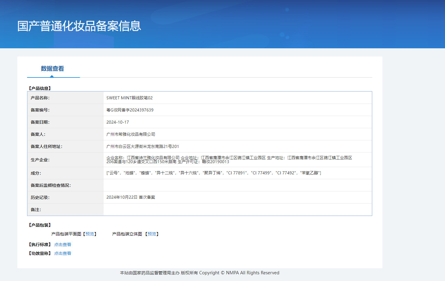445x281 pixels.
Task: Click 点击查看 link next to 执行标准
Action: coord(63,245)
